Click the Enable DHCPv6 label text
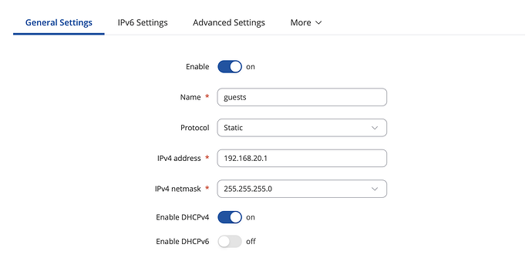 point(183,241)
